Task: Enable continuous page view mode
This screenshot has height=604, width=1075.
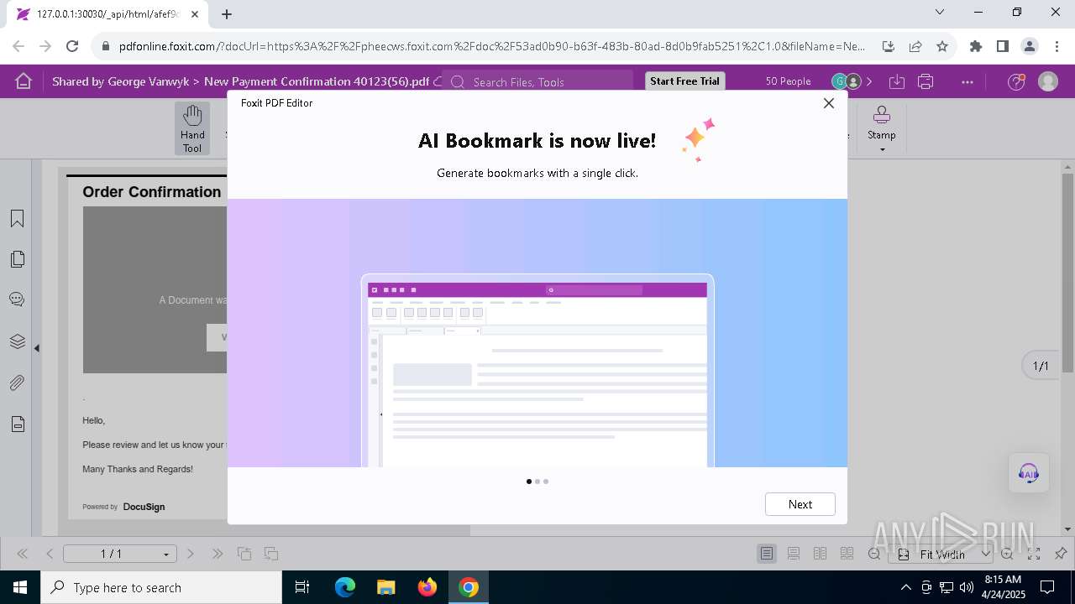Action: 794,554
